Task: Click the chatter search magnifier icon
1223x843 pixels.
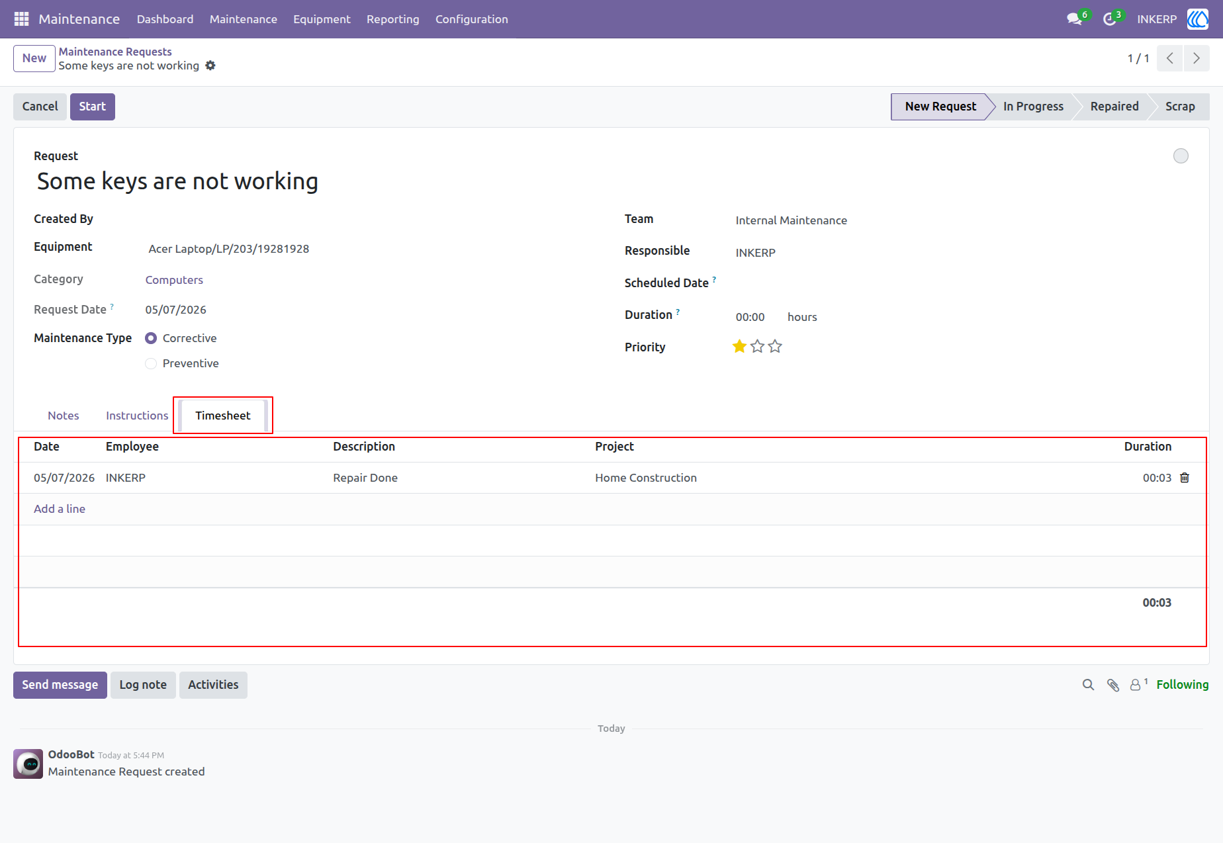Action: 1088,685
